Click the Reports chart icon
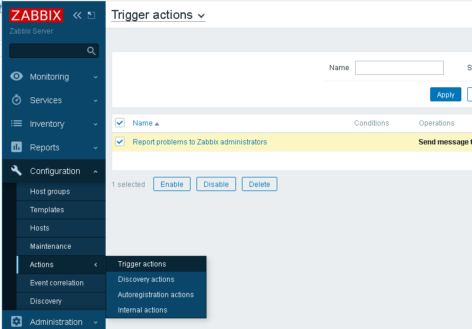Image resolution: width=472 pixels, height=329 pixels. 17,147
